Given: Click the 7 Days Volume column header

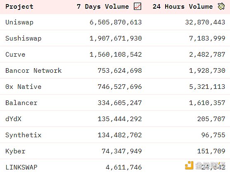Looking at the screenshot, I should coord(103,7).
